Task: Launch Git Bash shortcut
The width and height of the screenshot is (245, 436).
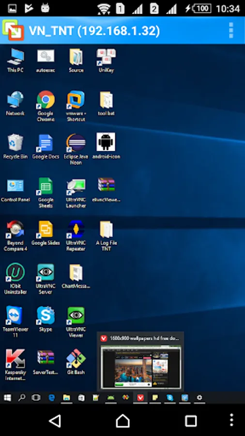Action: tap(76, 362)
